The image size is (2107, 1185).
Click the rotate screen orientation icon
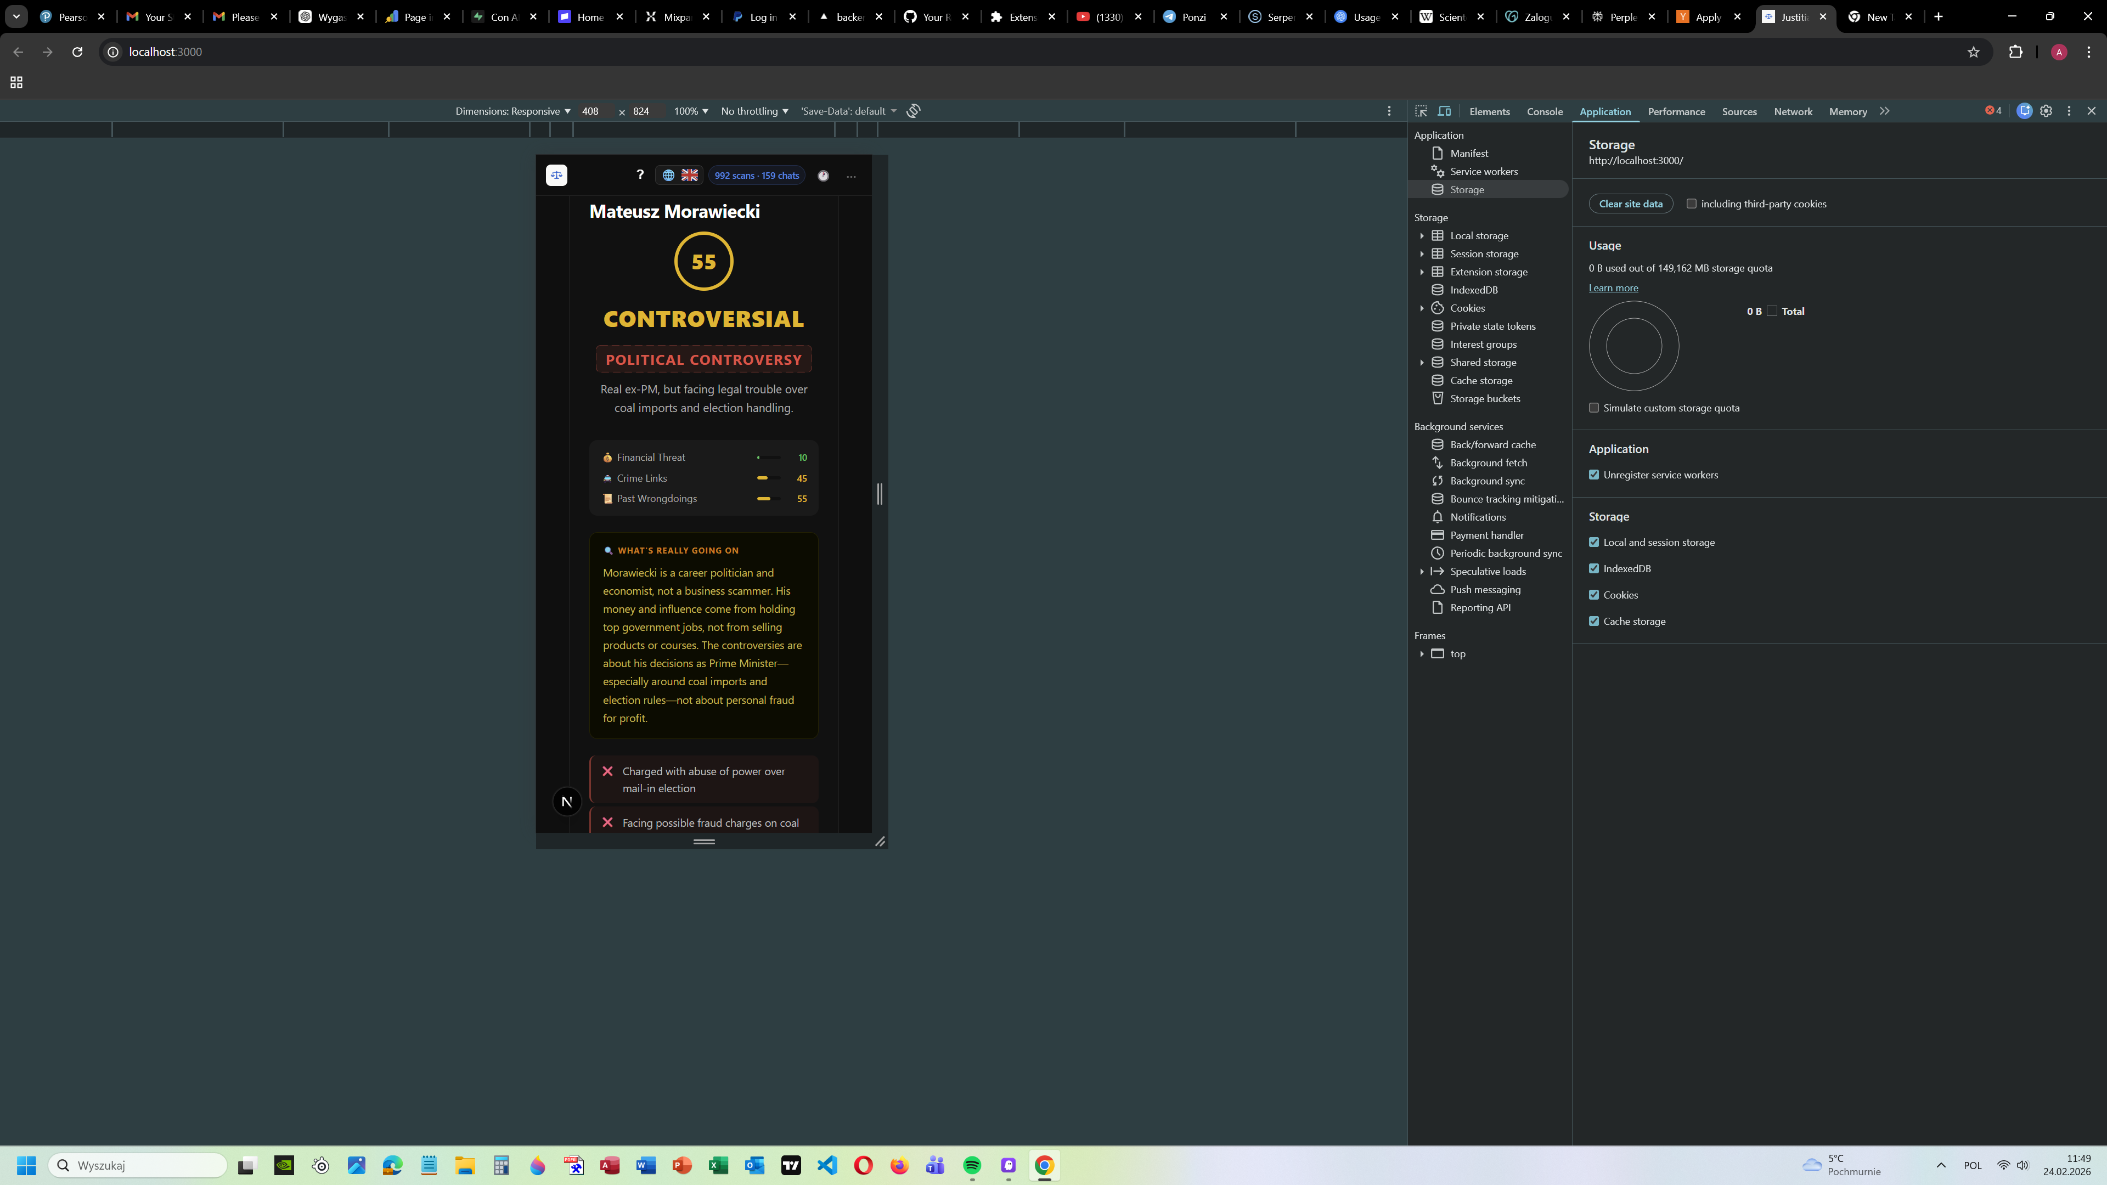[x=914, y=111]
